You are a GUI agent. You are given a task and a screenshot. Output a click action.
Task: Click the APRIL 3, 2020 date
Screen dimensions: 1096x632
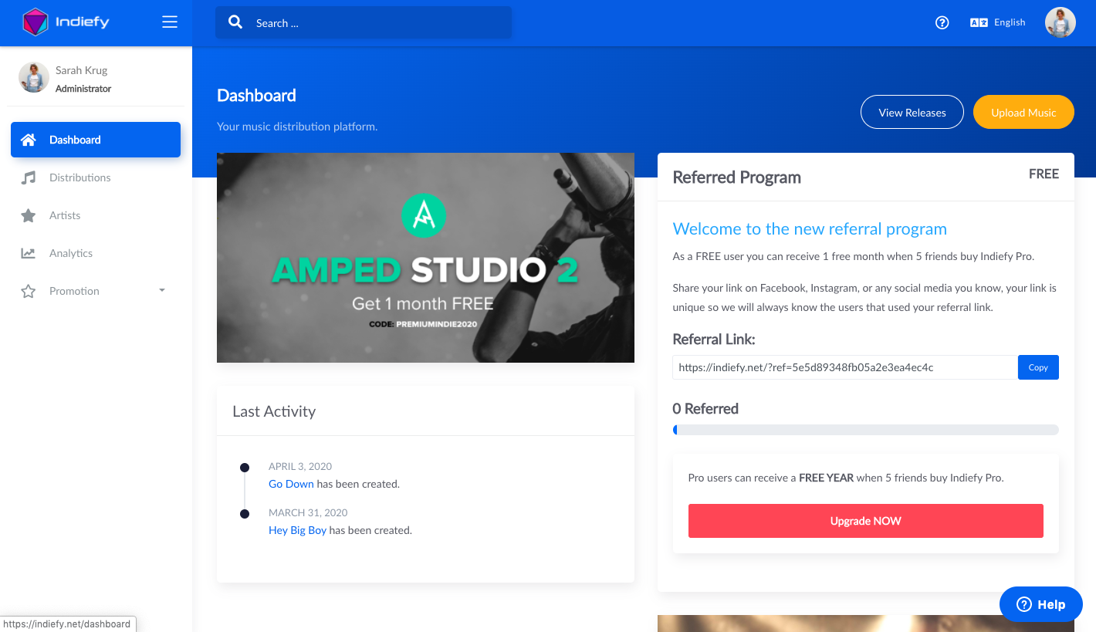[300, 466]
